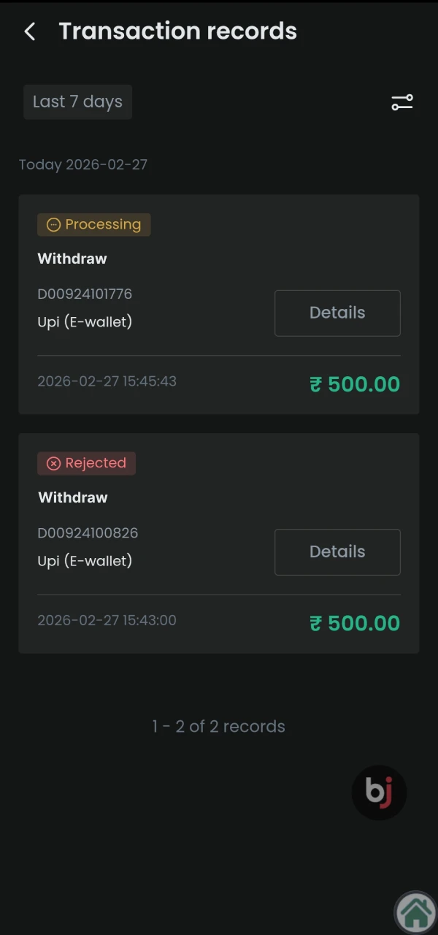Tap the rupee symbol on the rejected transaction
438x935 pixels.
click(x=315, y=622)
